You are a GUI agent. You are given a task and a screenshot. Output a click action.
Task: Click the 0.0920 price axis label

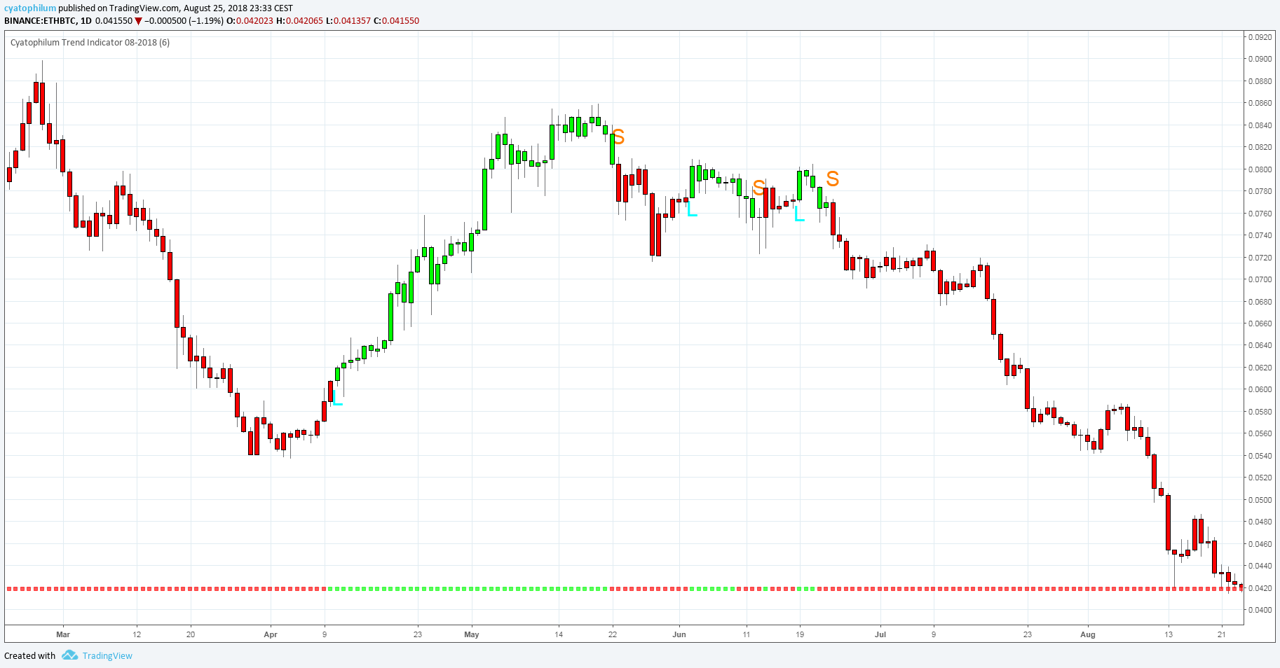1260,37
